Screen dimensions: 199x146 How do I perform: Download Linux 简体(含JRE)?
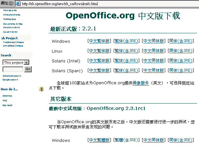tap(181, 51)
